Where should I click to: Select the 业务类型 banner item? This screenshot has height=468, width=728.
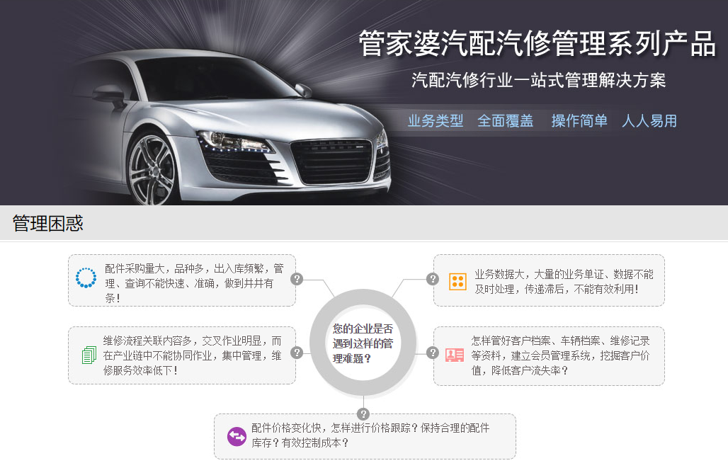point(436,121)
